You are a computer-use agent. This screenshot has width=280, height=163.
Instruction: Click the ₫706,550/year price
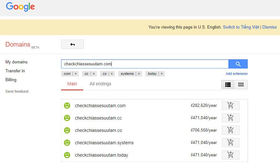tap(204, 130)
